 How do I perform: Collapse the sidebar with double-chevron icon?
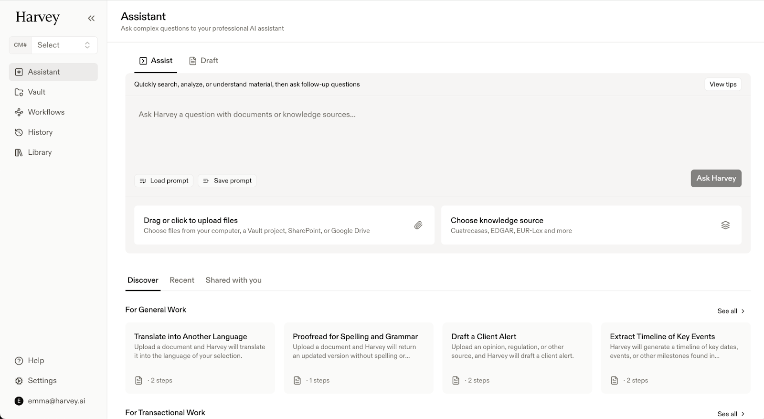[x=91, y=18]
